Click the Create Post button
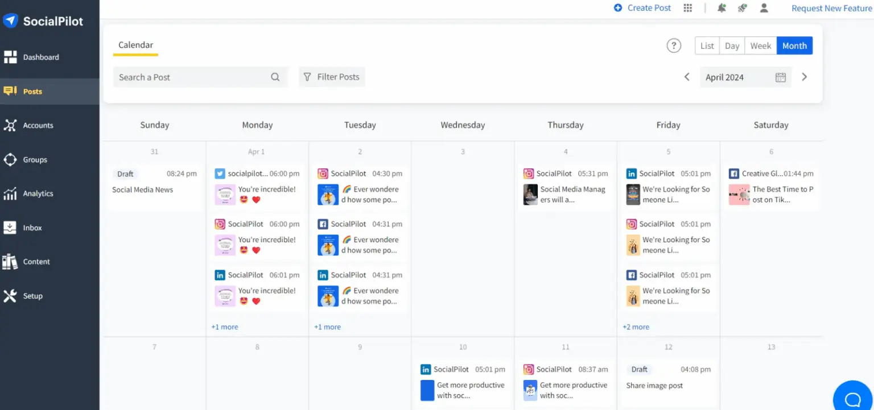 click(642, 8)
